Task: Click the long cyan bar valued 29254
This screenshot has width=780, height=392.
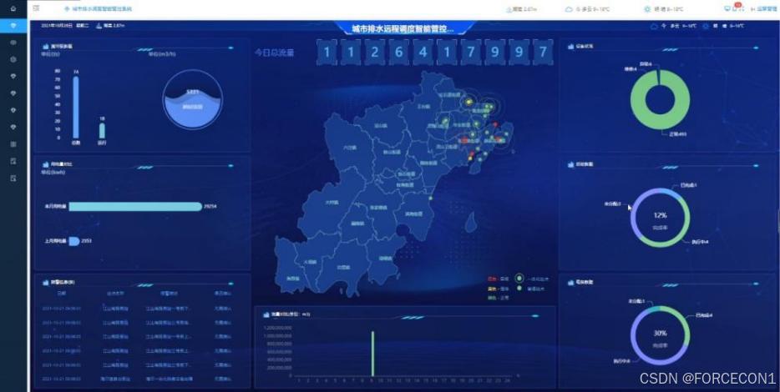Action: (135, 207)
